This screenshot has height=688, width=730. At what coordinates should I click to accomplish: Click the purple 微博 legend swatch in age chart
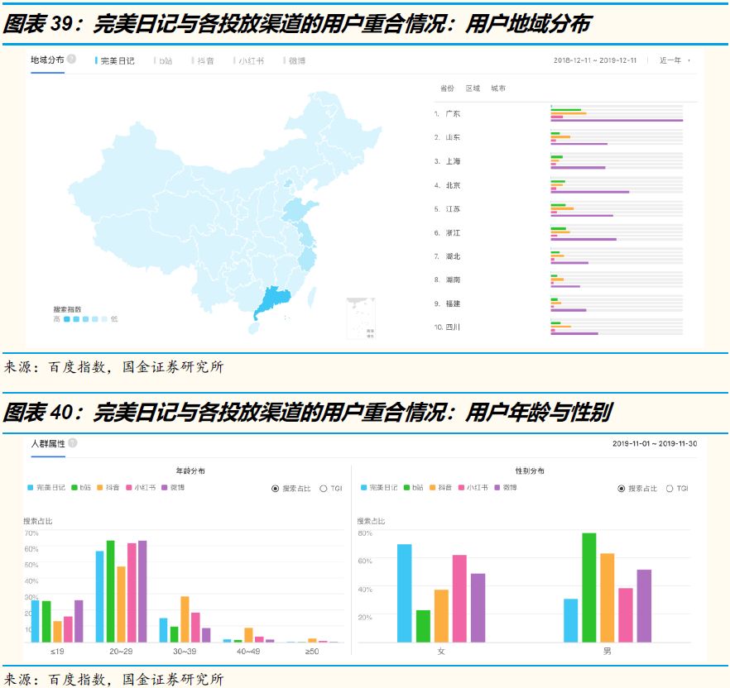pos(165,488)
